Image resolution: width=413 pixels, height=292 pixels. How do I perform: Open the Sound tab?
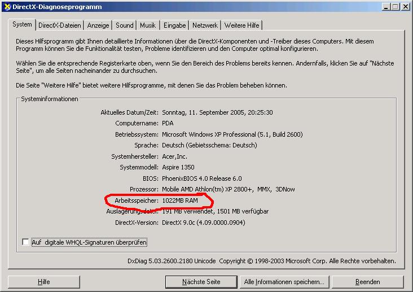pyautogui.click(x=125, y=25)
